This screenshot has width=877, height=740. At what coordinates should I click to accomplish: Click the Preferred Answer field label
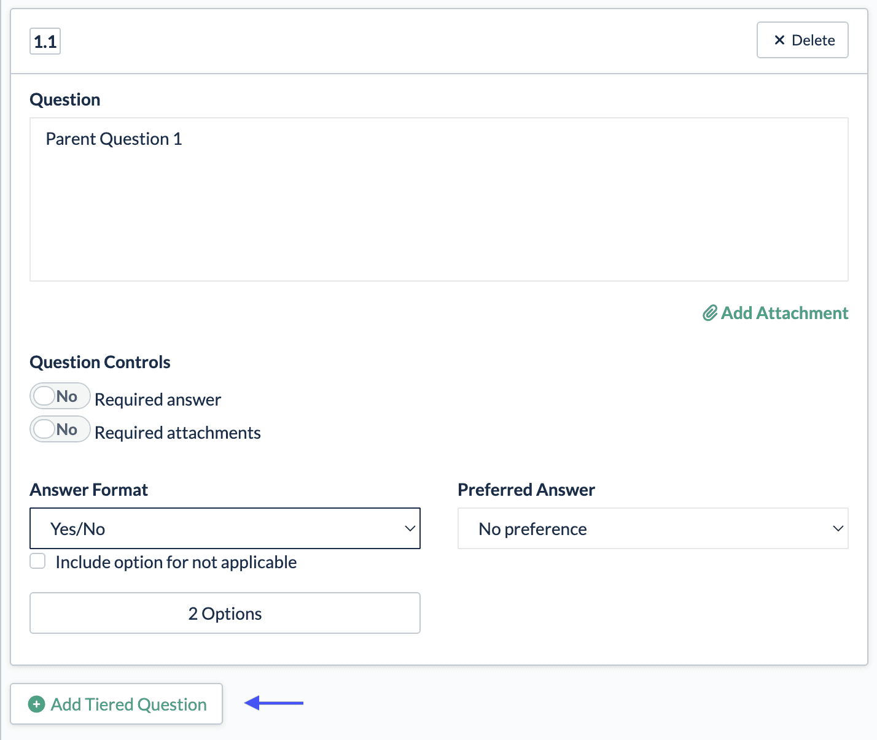point(526,490)
